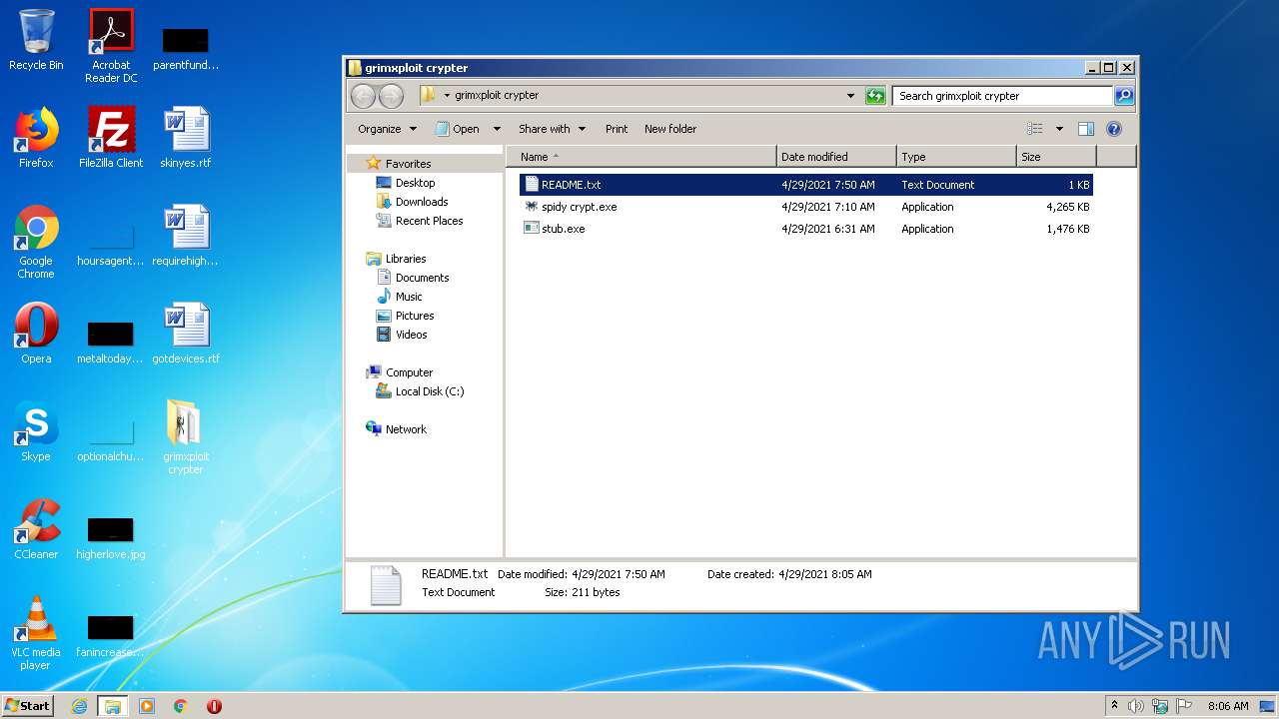
Task: Click the taskbar clock showing 8:06 AM
Action: [1228, 706]
